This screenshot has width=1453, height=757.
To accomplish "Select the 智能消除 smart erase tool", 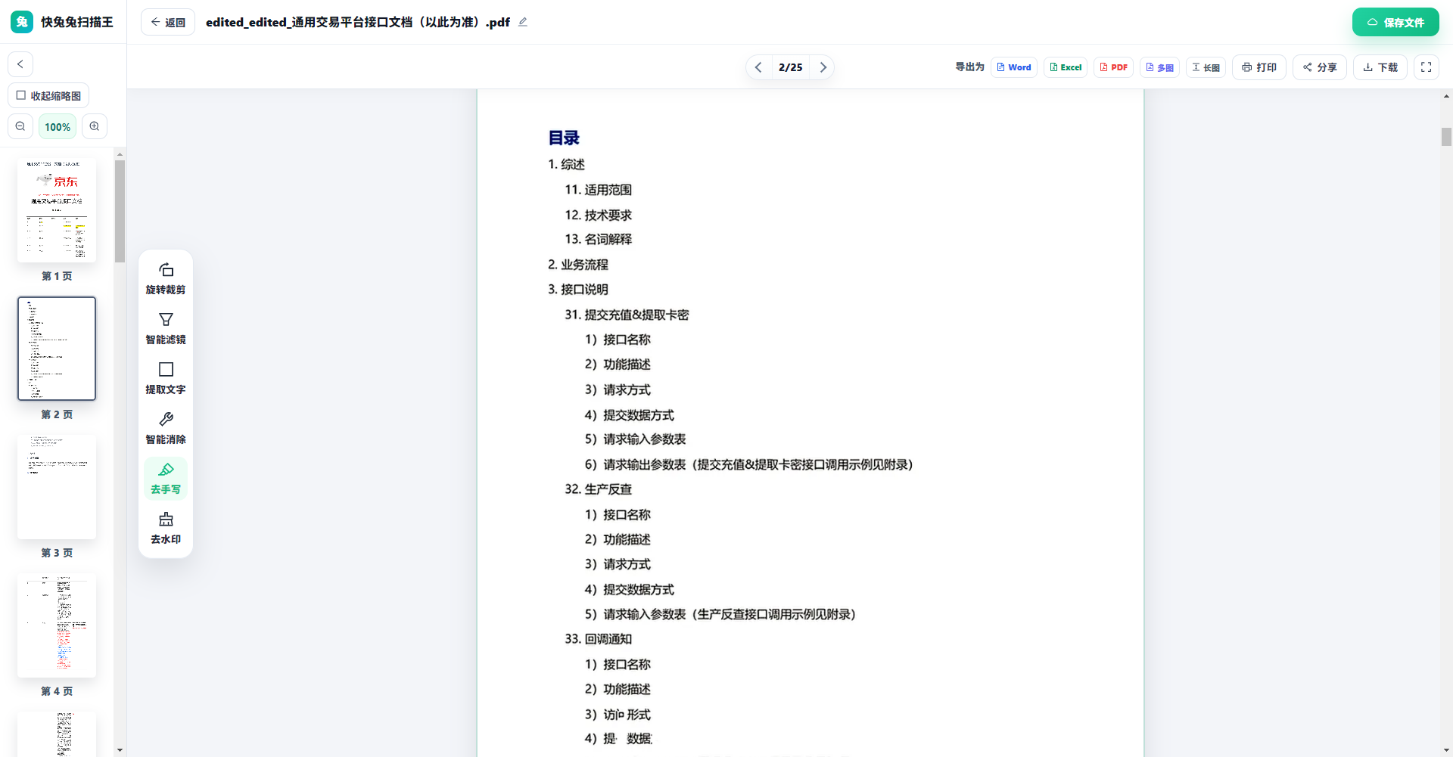I will tap(166, 428).
